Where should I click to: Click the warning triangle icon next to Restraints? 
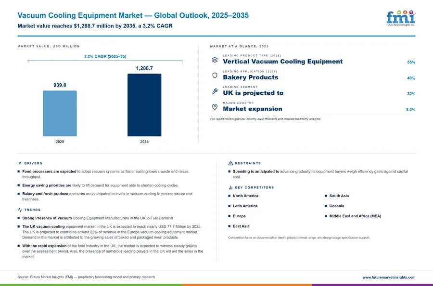coord(230,163)
